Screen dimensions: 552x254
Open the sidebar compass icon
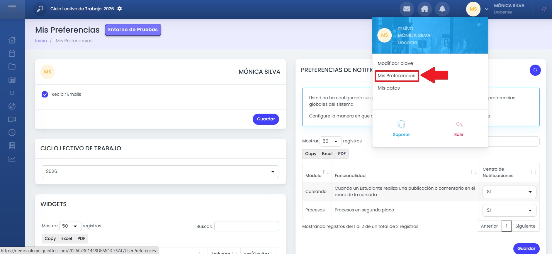(x=12, y=106)
